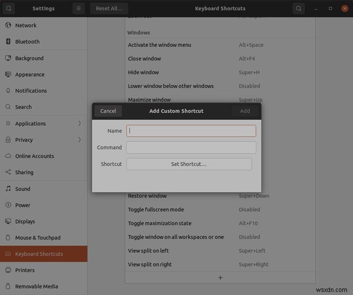The image size is (353, 295).
Task: Click the search icon in Settings header
Action: [10, 9]
